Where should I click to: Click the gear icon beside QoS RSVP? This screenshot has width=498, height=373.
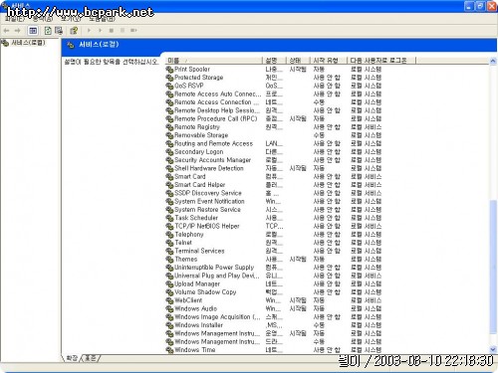click(x=169, y=86)
